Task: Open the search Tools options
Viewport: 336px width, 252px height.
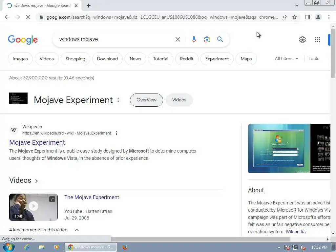Action: (x=314, y=58)
